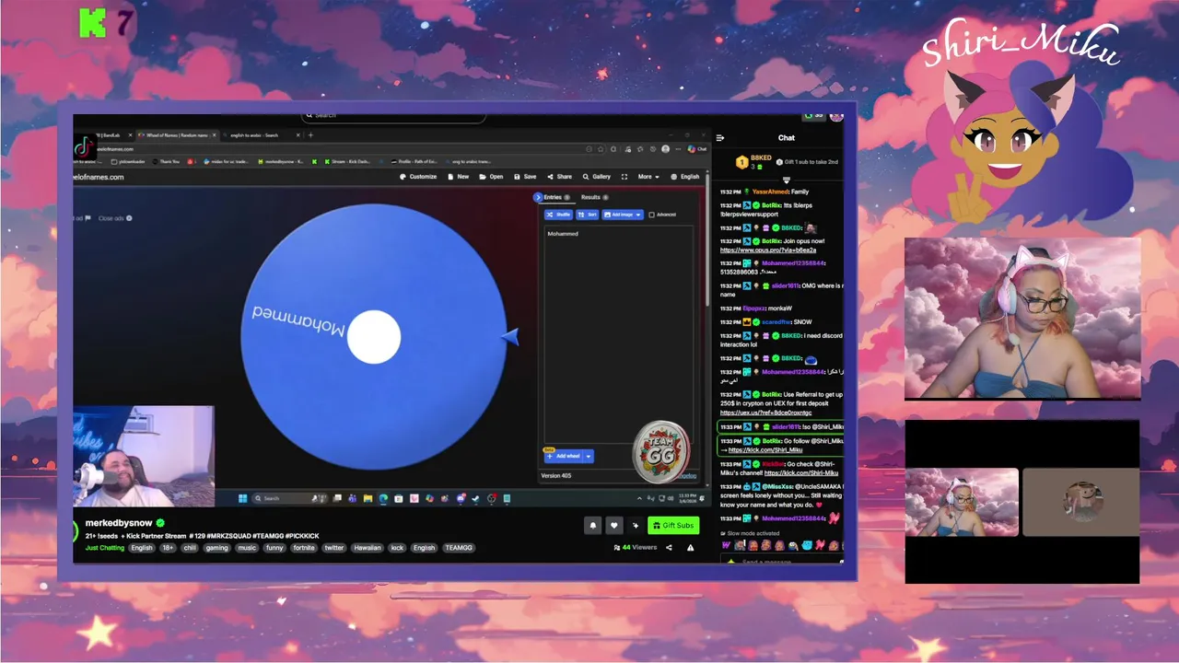Click the Team GG coin badge
Viewport: 1179px width, 663px height.
tap(660, 451)
